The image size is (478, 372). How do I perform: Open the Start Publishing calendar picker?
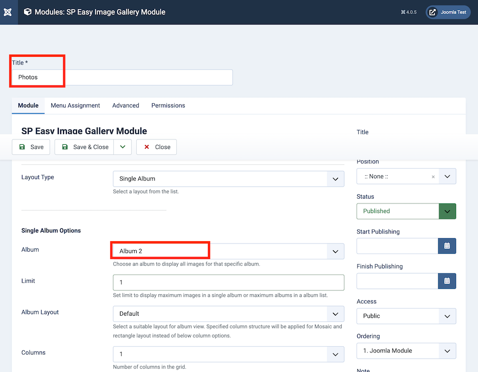coord(447,246)
